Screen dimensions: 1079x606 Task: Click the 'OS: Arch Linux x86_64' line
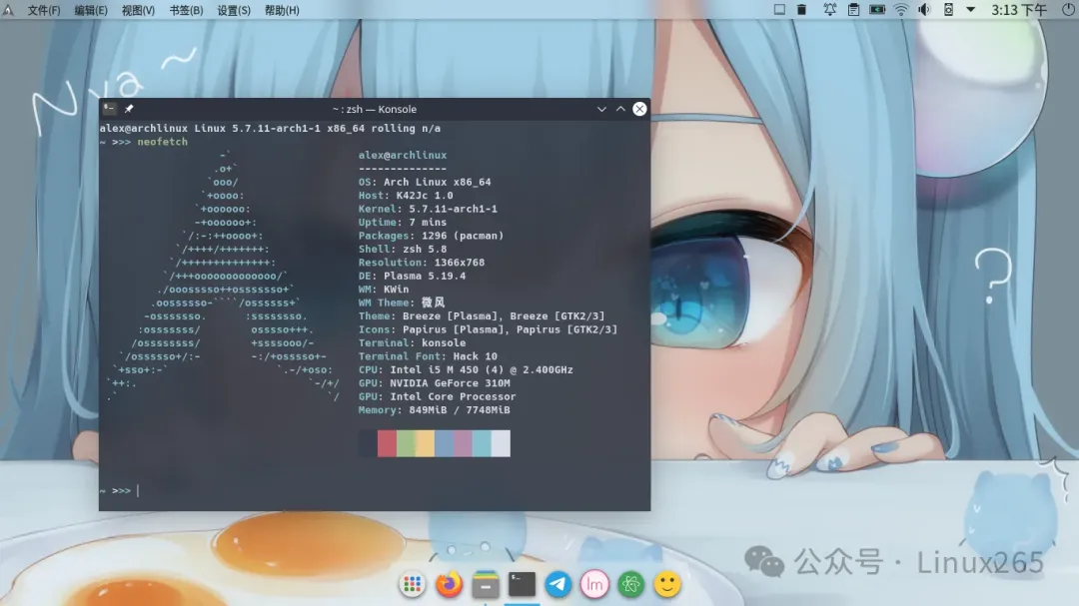(425, 183)
